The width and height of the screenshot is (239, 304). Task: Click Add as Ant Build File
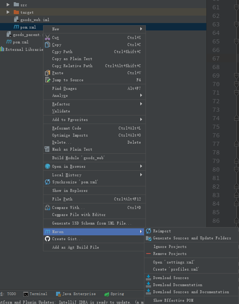point(94,247)
